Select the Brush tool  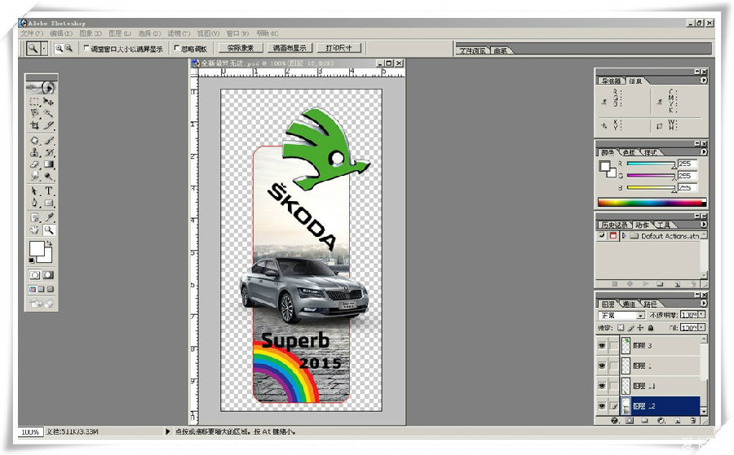pos(48,140)
